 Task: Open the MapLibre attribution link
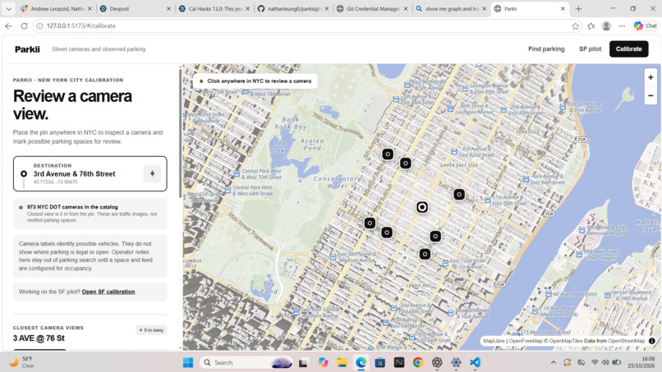494,341
